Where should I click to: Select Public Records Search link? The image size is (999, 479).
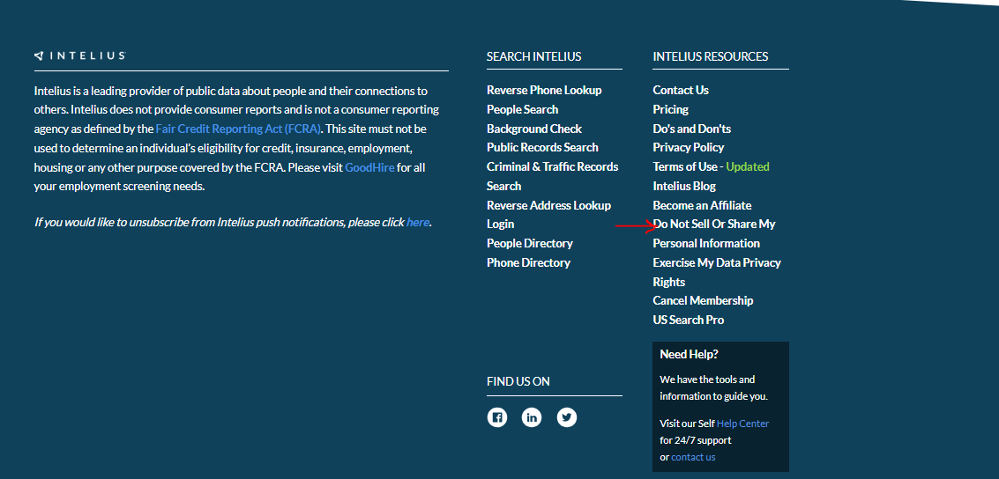click(542, 148)
